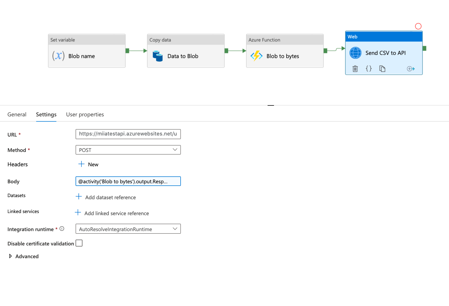Open the User properties tab

click(85, 114)
